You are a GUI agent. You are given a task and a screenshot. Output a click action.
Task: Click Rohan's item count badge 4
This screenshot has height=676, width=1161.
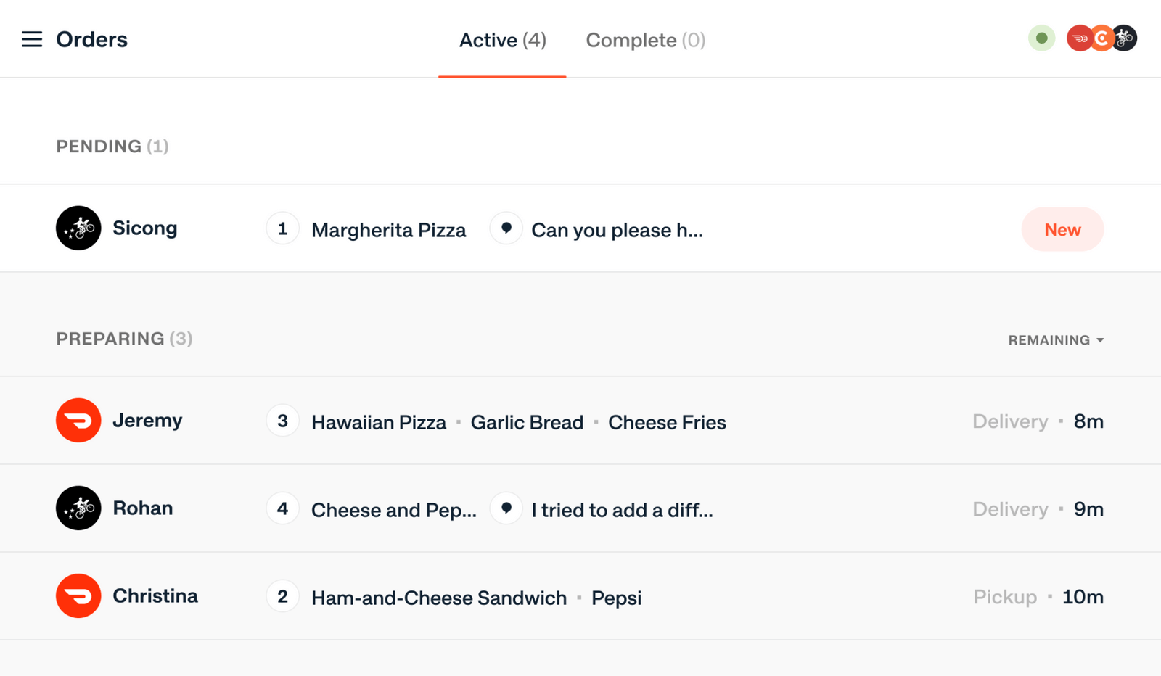282,508
